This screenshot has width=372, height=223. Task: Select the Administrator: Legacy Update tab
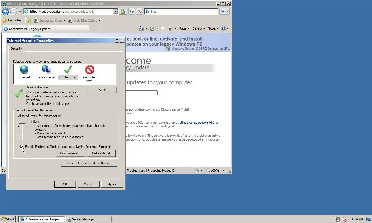click(46, 29)
